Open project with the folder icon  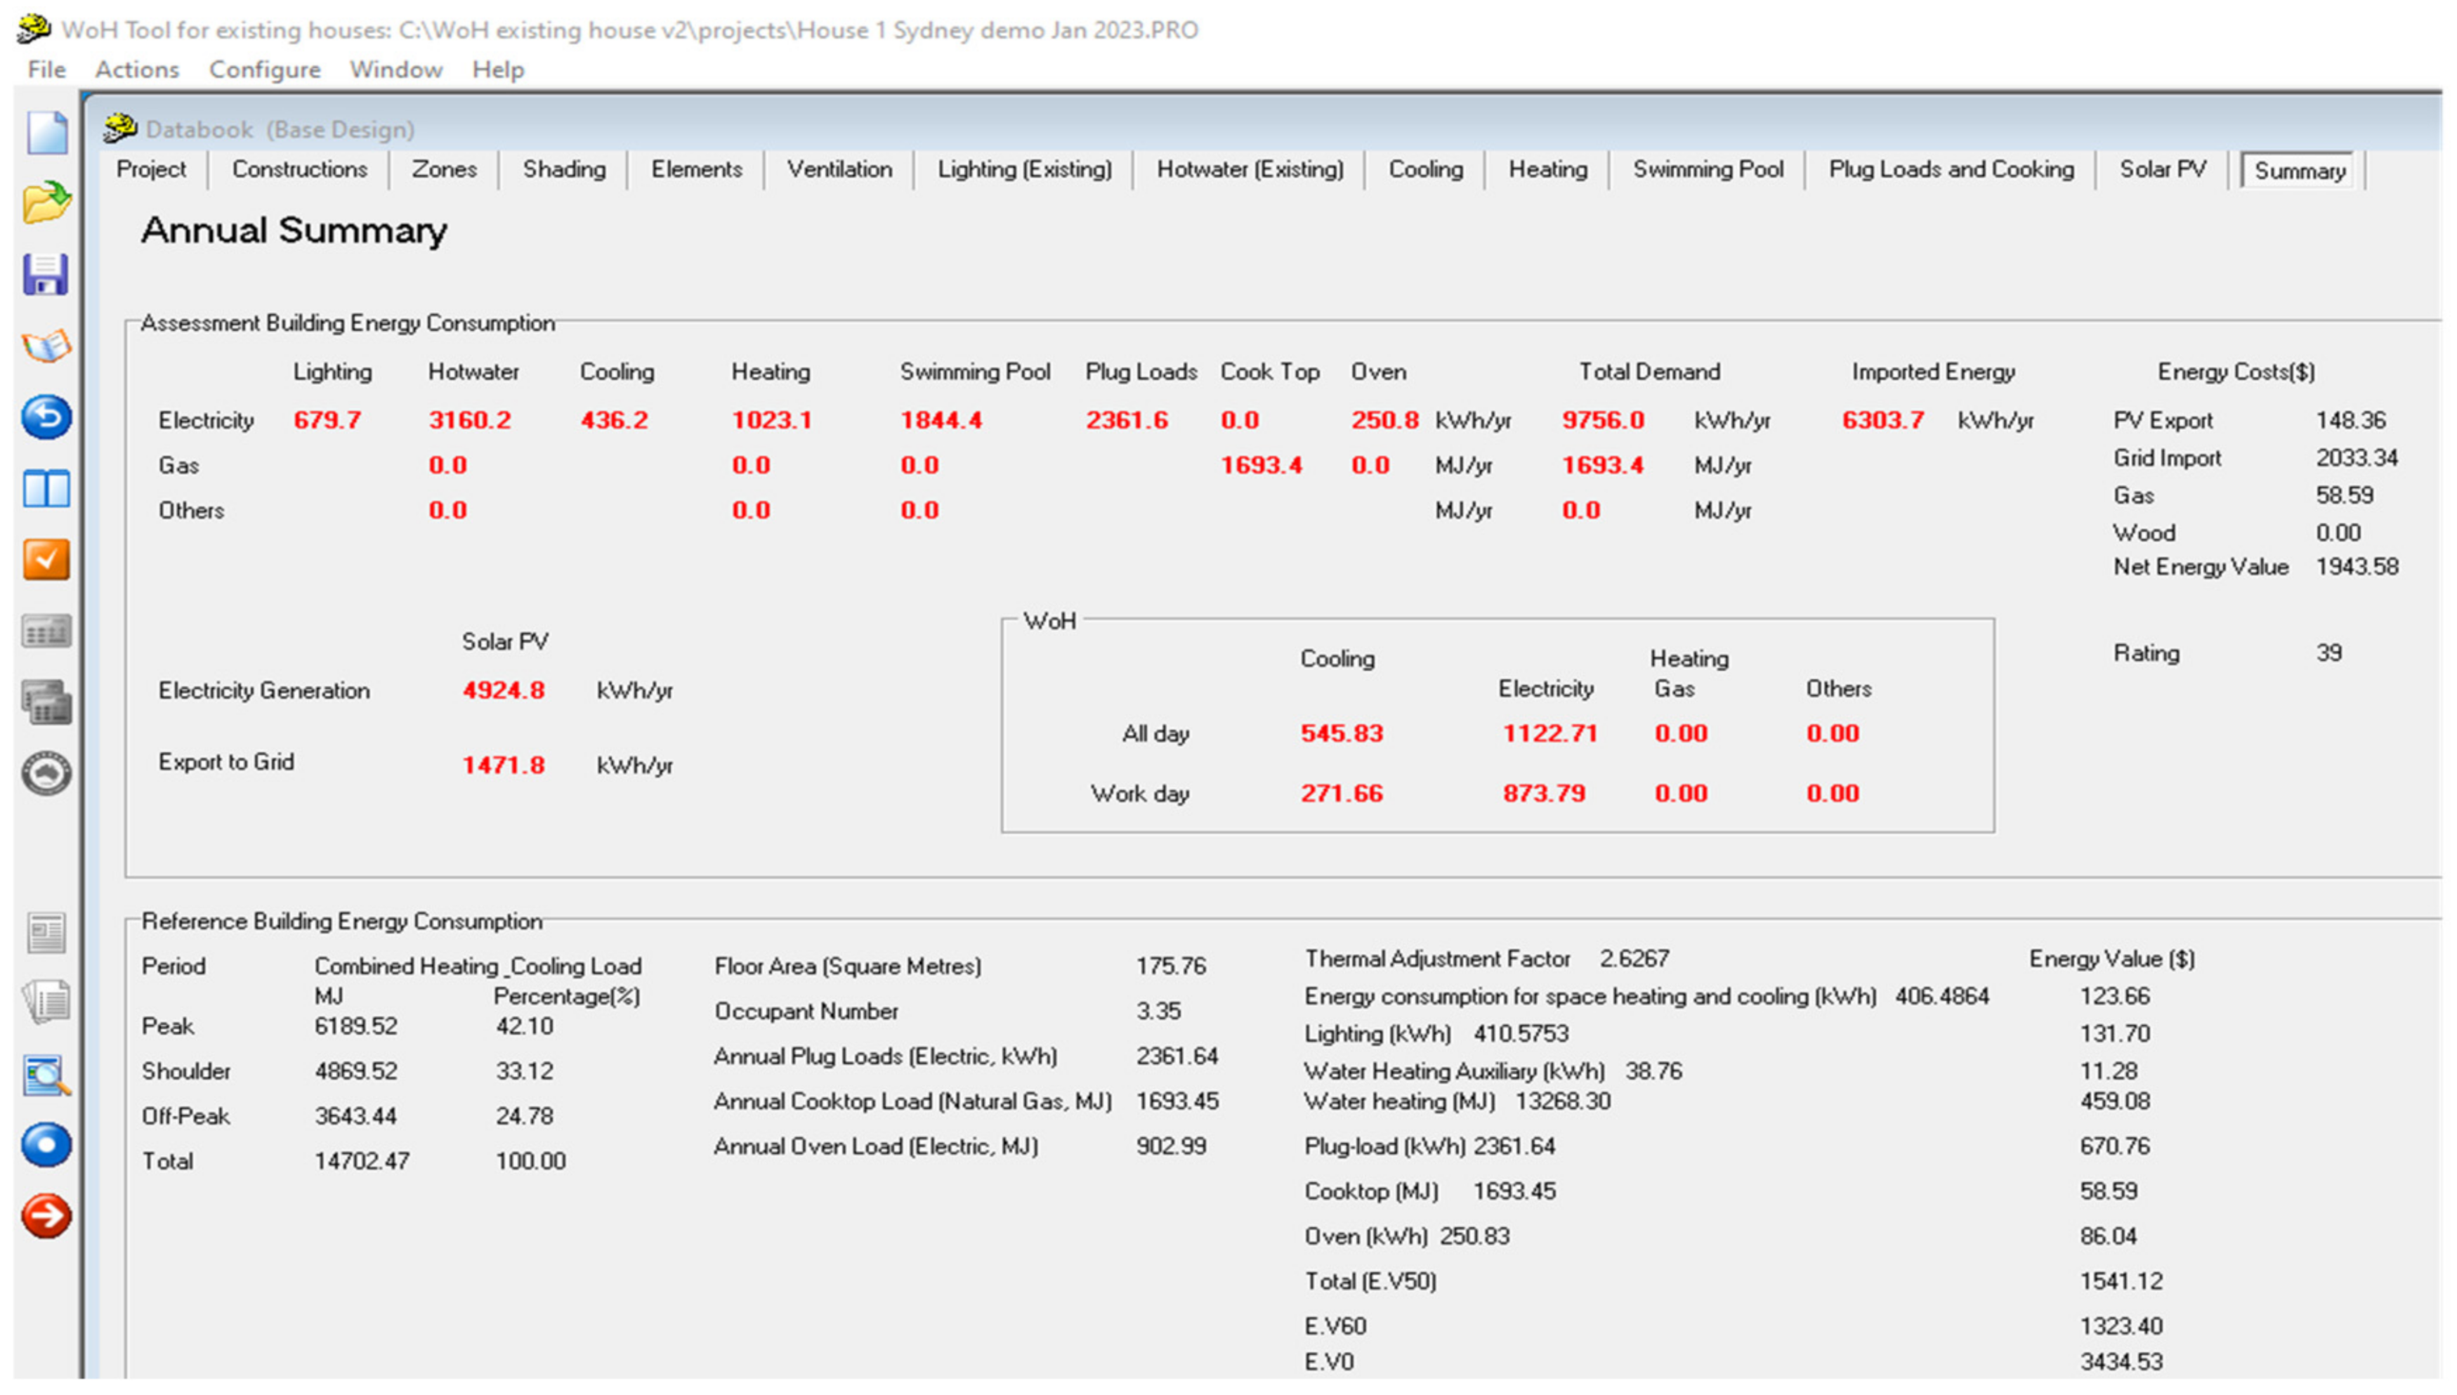(46, 202)
